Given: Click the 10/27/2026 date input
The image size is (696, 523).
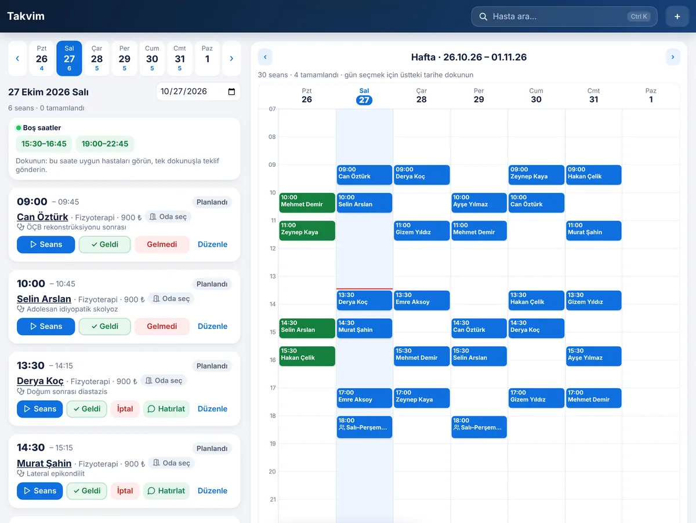Looking at the screenshot, I should (x=198, y=92).
